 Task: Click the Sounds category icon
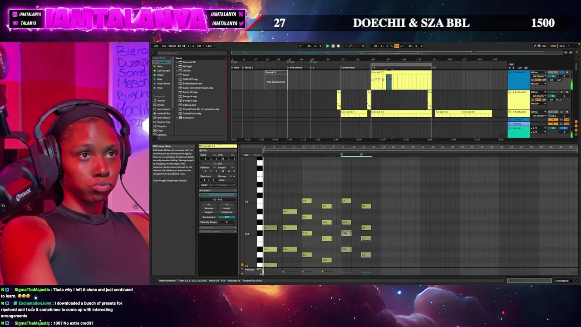pos(155,101)
